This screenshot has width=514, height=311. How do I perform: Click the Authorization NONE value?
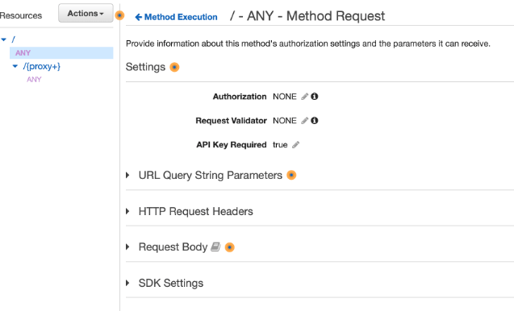[x=285, y=97]
